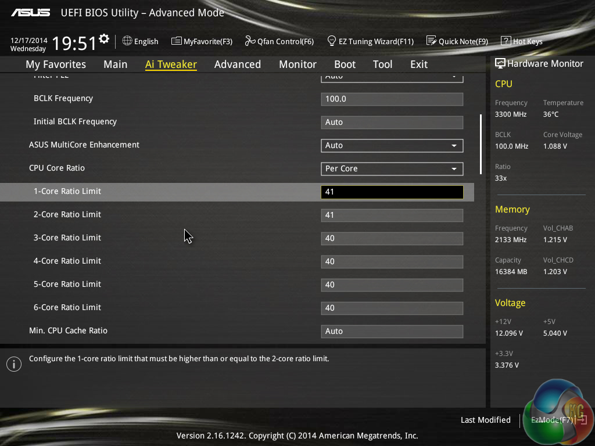Image resolution: width=595 pixels, height=446 pixels.
Task: Change the English language setting
Action: (x=141, y=41)
